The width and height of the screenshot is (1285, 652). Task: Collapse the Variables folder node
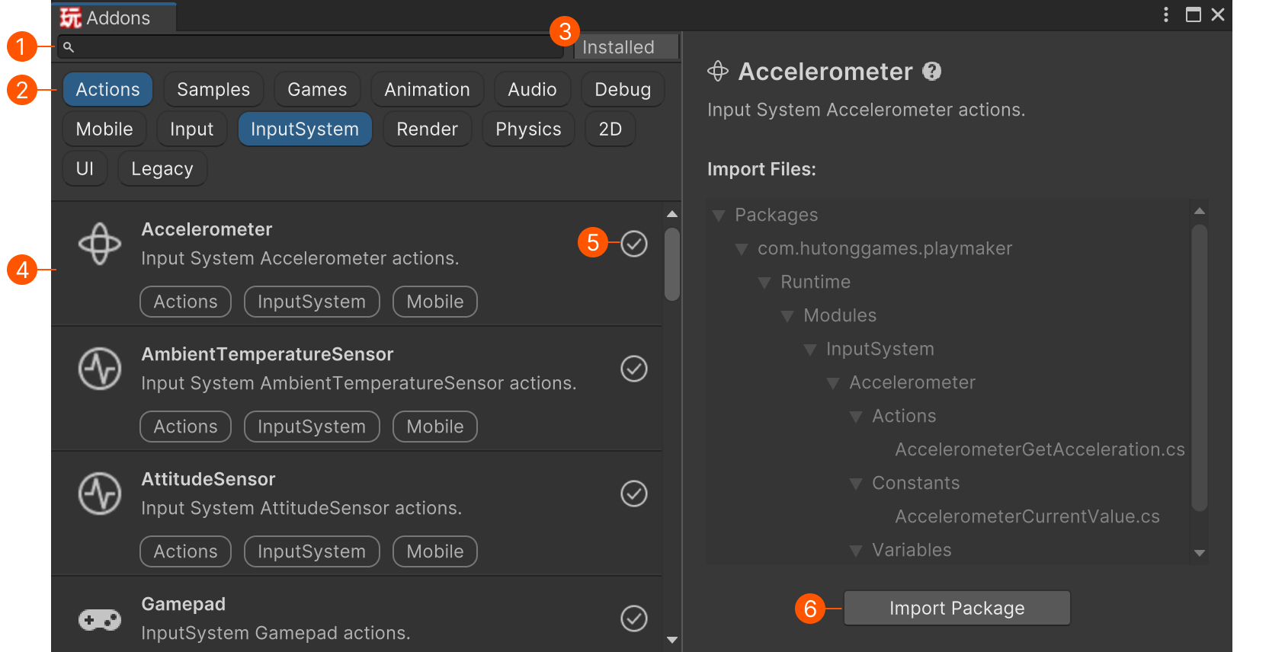coord(855,551)
